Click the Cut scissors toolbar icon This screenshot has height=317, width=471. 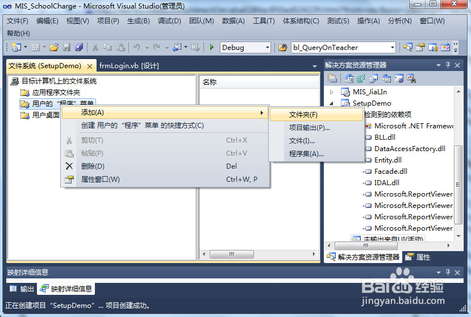click(x=95, y=47)
